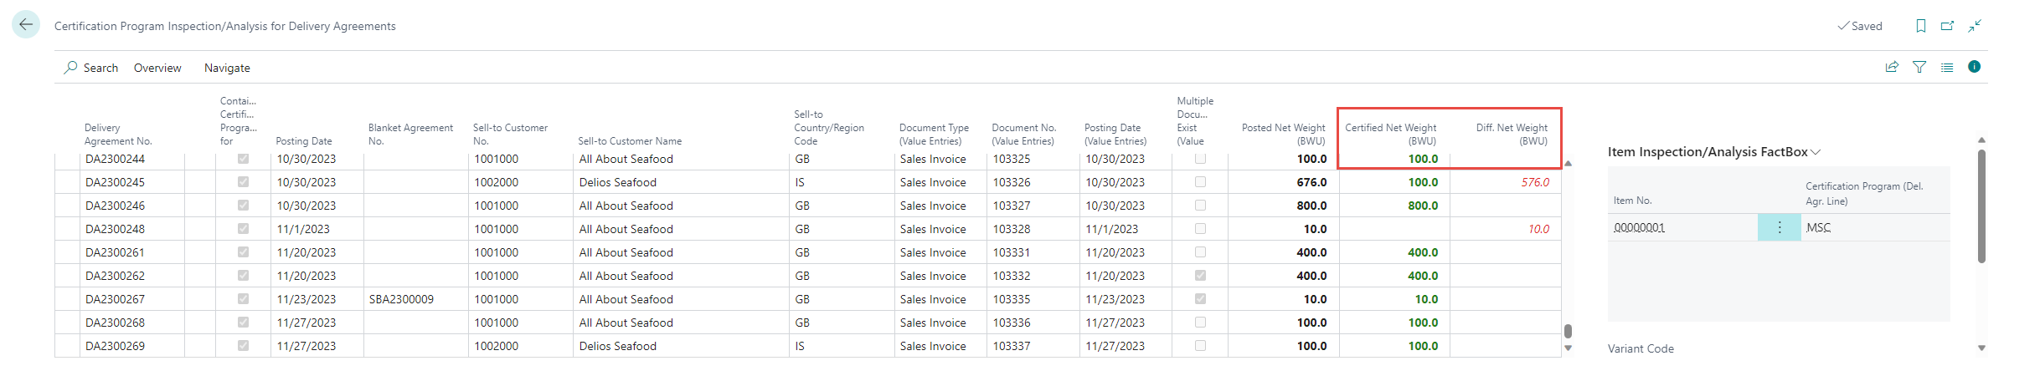This screenshot has height=376, width=2040.
Task: Toggle the list view icon
Action: pyautogui.click(x=1947, y=67)
